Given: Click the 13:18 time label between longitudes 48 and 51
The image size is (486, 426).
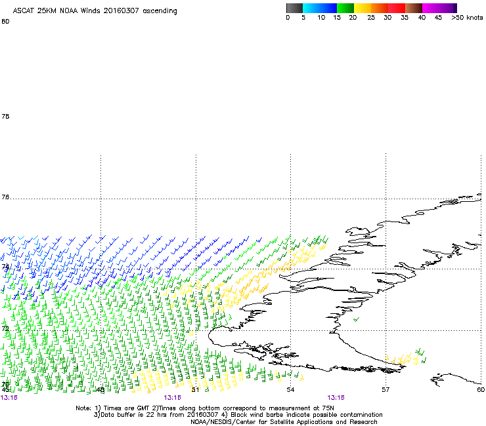Looking at the screenshot, I should [172, 398].
